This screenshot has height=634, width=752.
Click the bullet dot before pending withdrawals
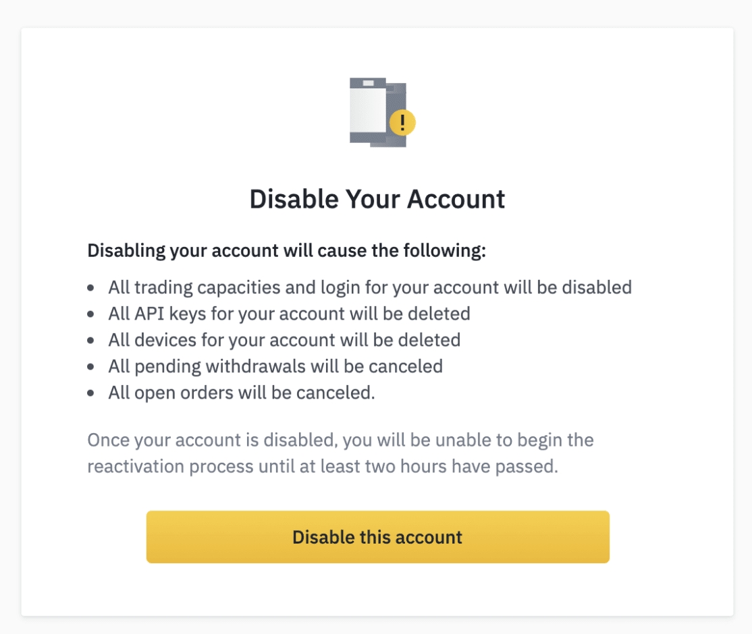coord(91,367)
